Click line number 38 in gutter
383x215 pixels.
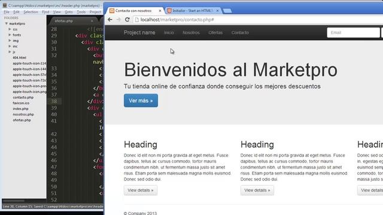point(54,101)
